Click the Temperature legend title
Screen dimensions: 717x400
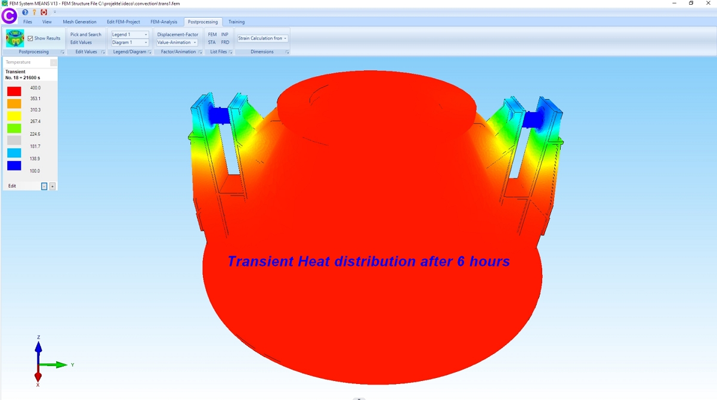18,62
